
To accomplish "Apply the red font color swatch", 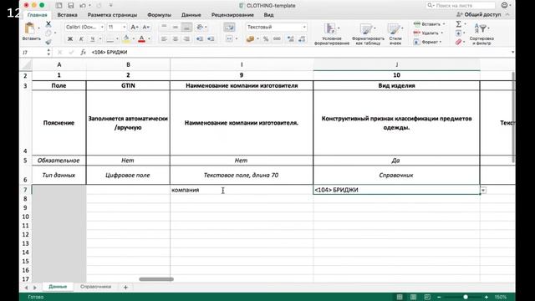I will click(x=142, y=39).
